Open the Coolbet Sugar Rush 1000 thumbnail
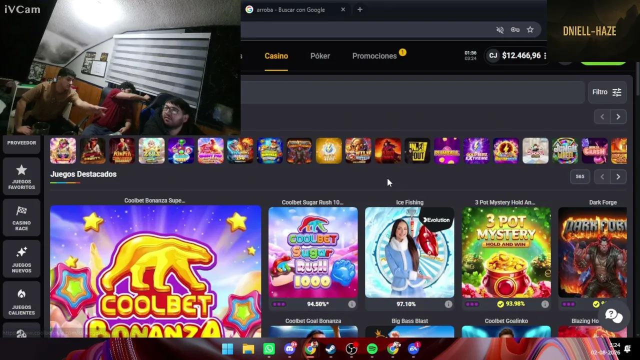This screenshot has width=640, height=360. pos(313,252)
